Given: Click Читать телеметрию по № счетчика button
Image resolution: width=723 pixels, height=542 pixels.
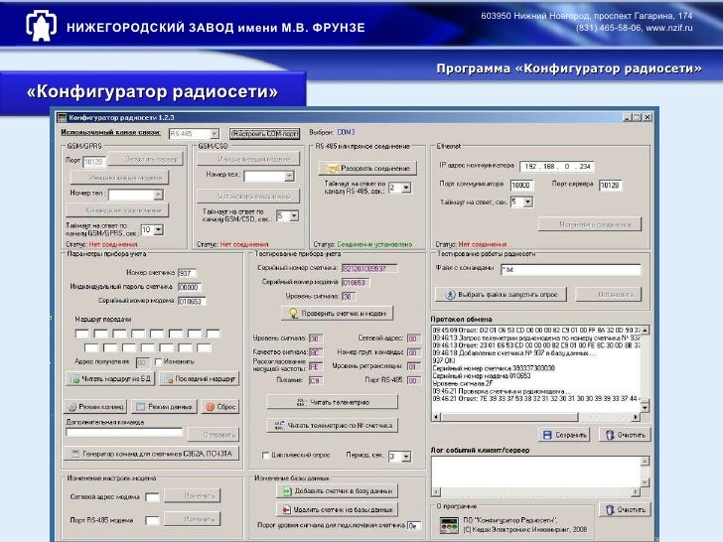Looking at the screenshot, I should 332,426.
